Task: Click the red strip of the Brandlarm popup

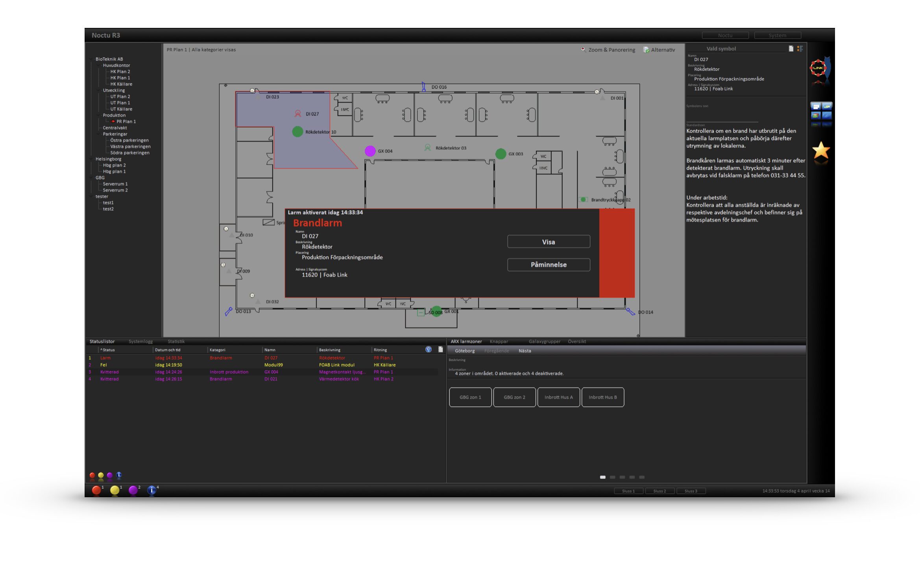Action: (617, 253)
